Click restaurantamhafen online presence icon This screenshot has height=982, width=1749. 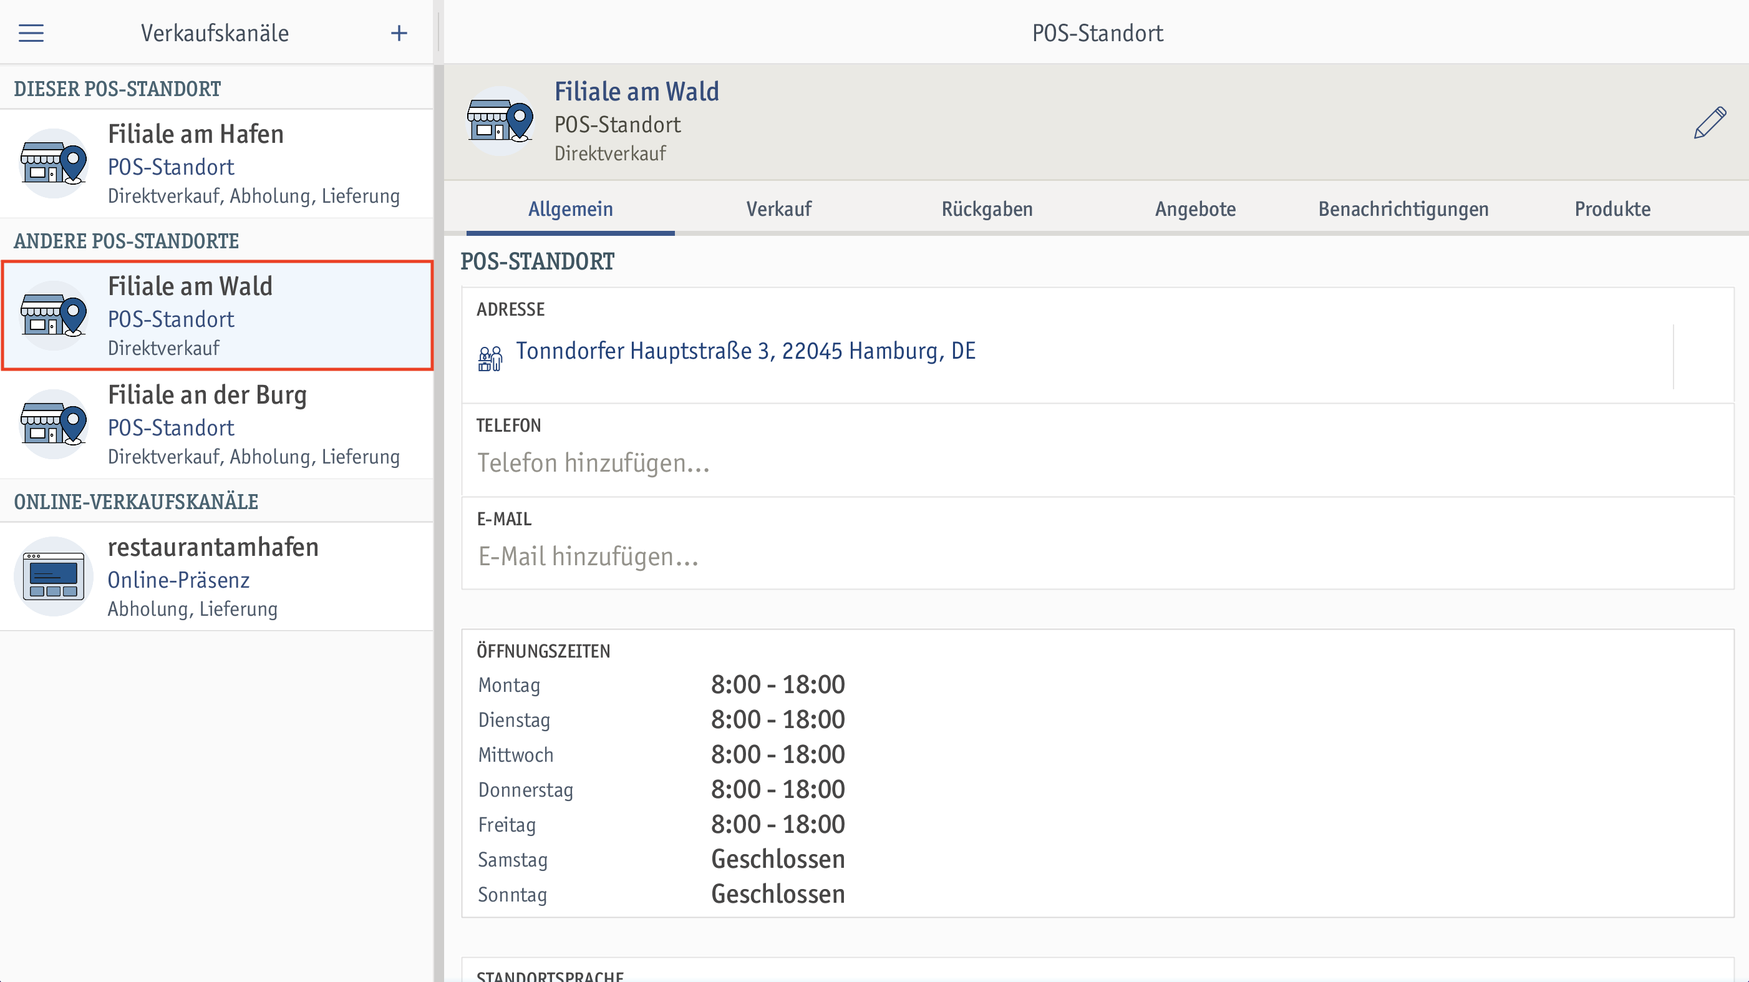pyautogui.click(x=54, y=576)
